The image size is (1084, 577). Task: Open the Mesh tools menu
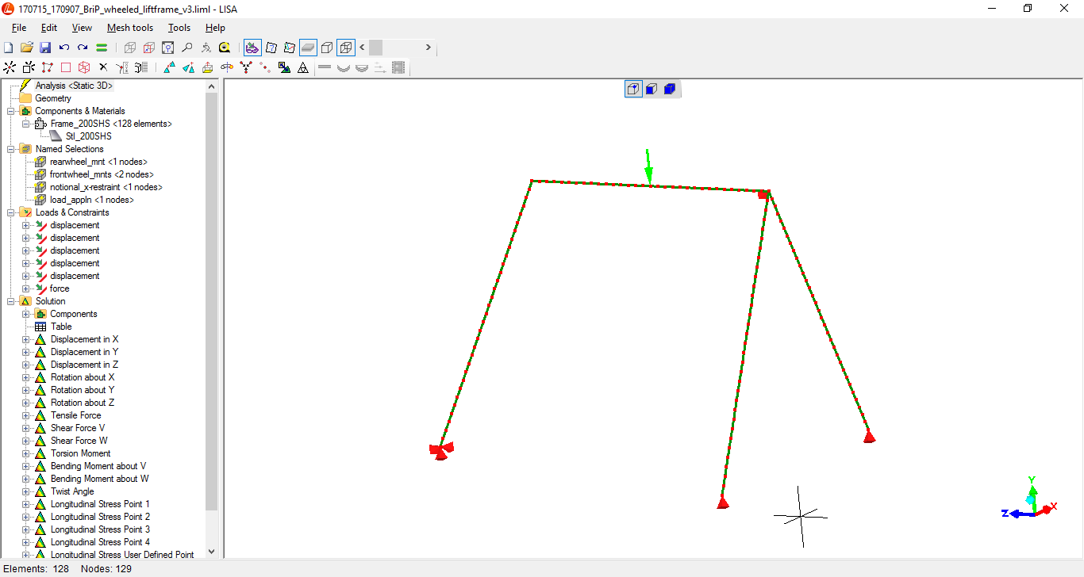[130, 28]
